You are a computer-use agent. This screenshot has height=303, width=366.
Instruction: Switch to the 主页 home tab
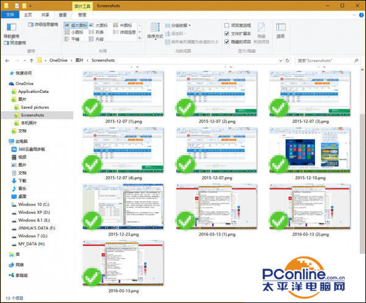tap(28, 15)
